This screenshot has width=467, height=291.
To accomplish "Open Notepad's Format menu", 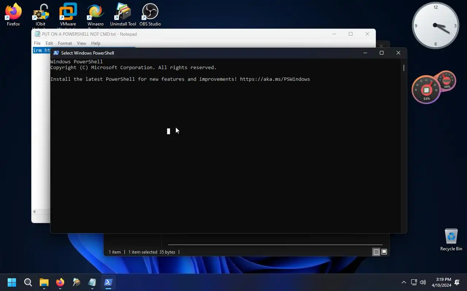I will pyautogui.click(x=65, y=43).
